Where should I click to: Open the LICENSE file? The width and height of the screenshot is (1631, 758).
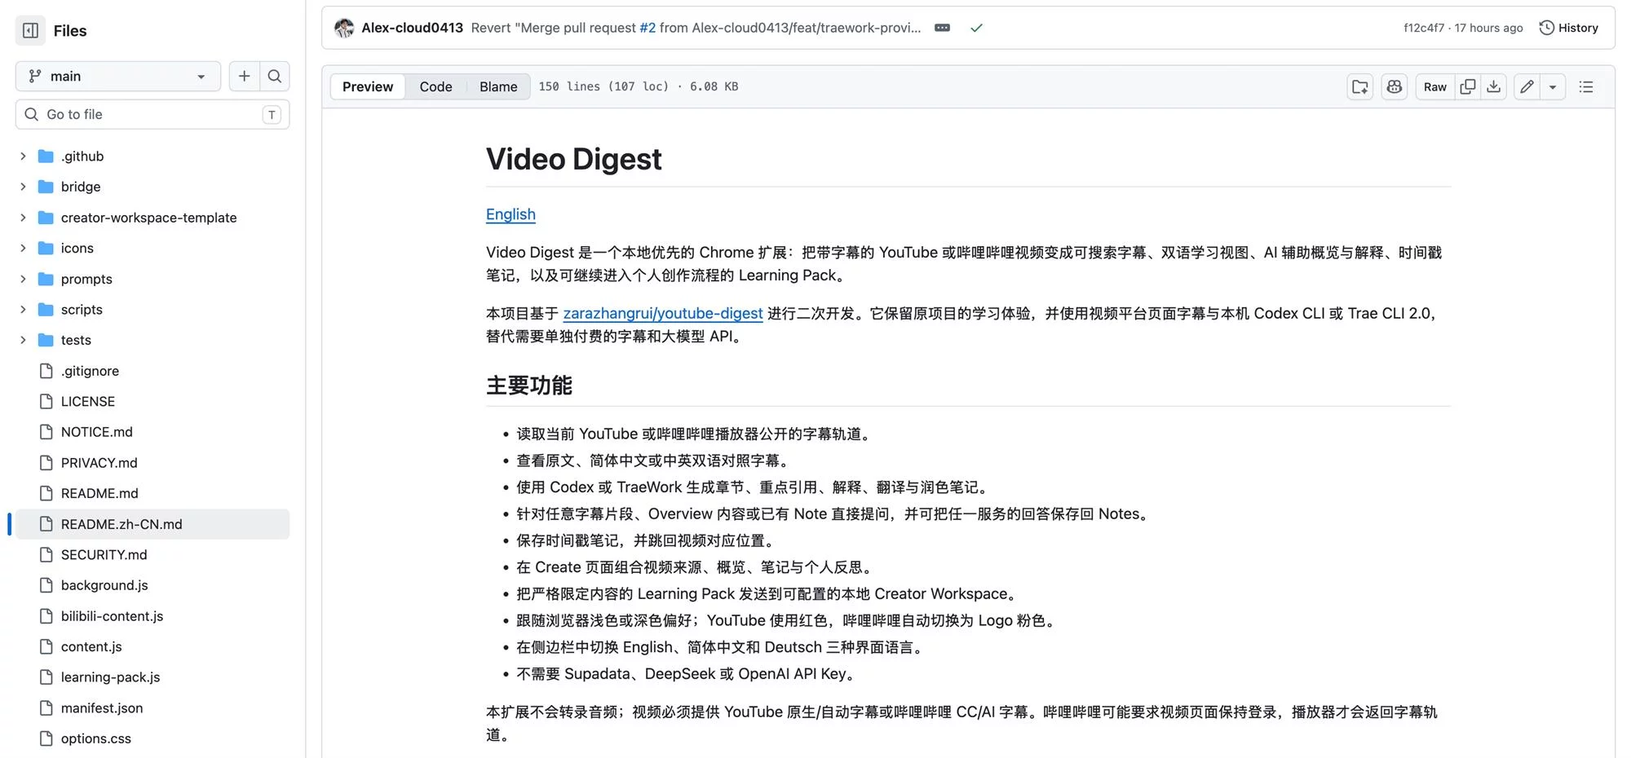coord(88,401)
